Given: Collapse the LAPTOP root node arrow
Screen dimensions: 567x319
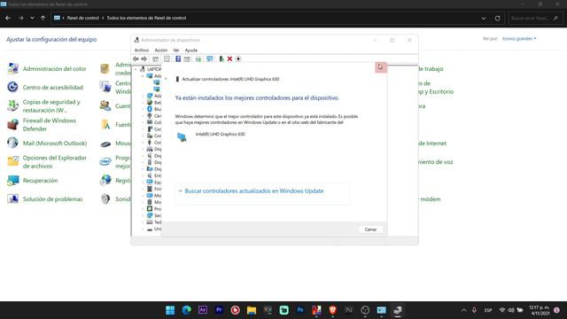Looking at the screenshot, I should pyautogui.click(x=136, y=69).
